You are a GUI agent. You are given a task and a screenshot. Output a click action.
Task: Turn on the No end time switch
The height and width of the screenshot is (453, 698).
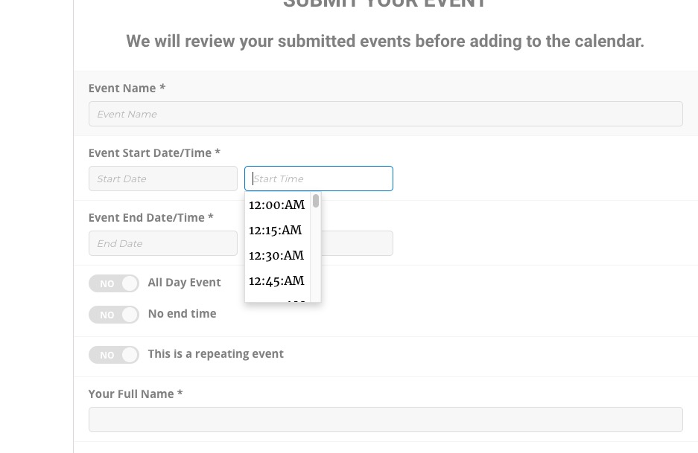point(114,315)
